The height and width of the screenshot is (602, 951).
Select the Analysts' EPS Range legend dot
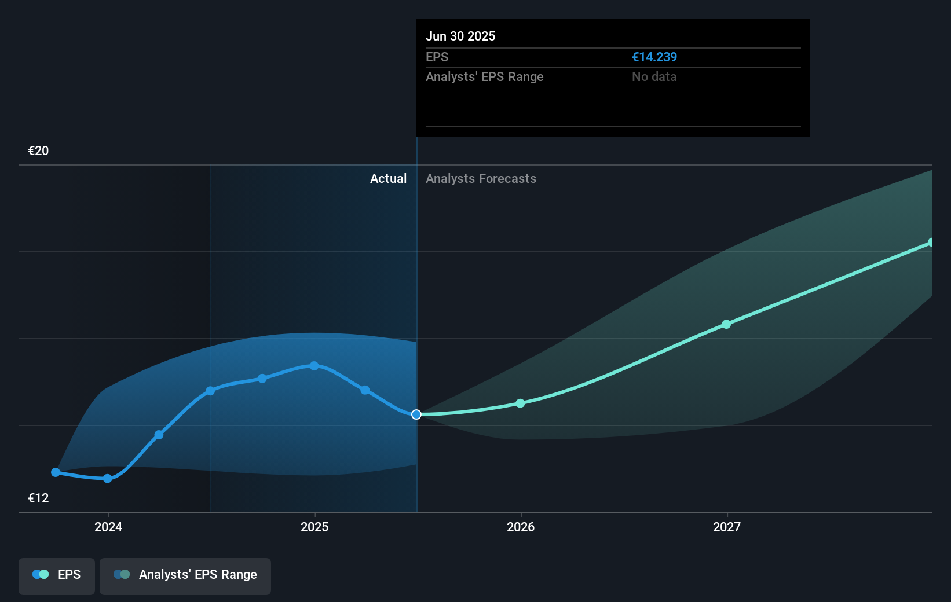tap(122, 574)
